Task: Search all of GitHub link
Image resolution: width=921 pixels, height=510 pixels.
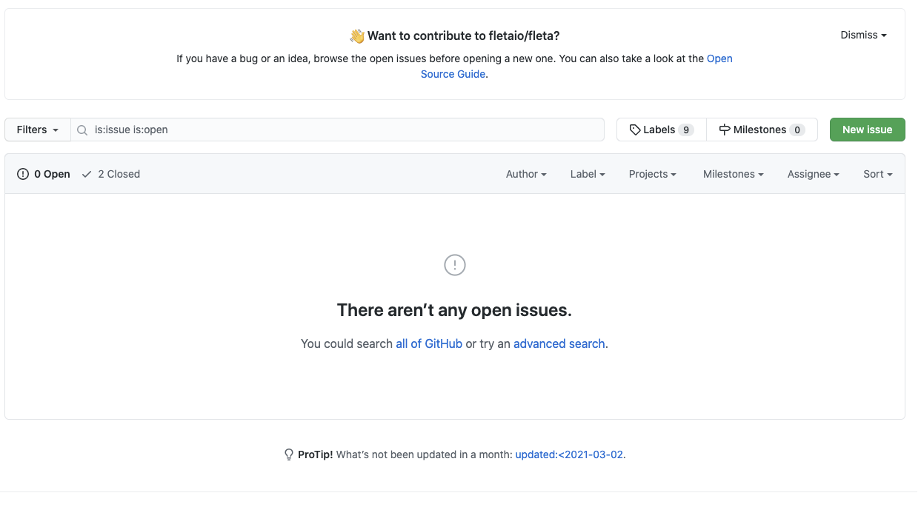Action: (429, 343)
